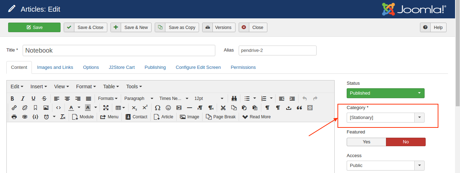
Task: Click the Read More button
Action: pyautogui.click(x=256, y=117)
